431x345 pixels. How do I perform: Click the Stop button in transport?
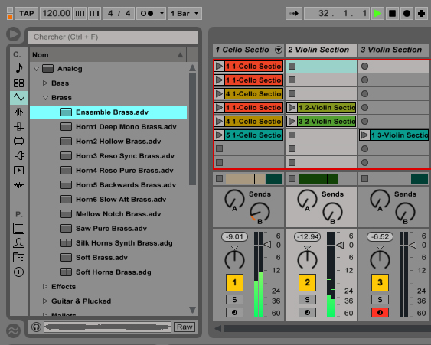[392, 14]
